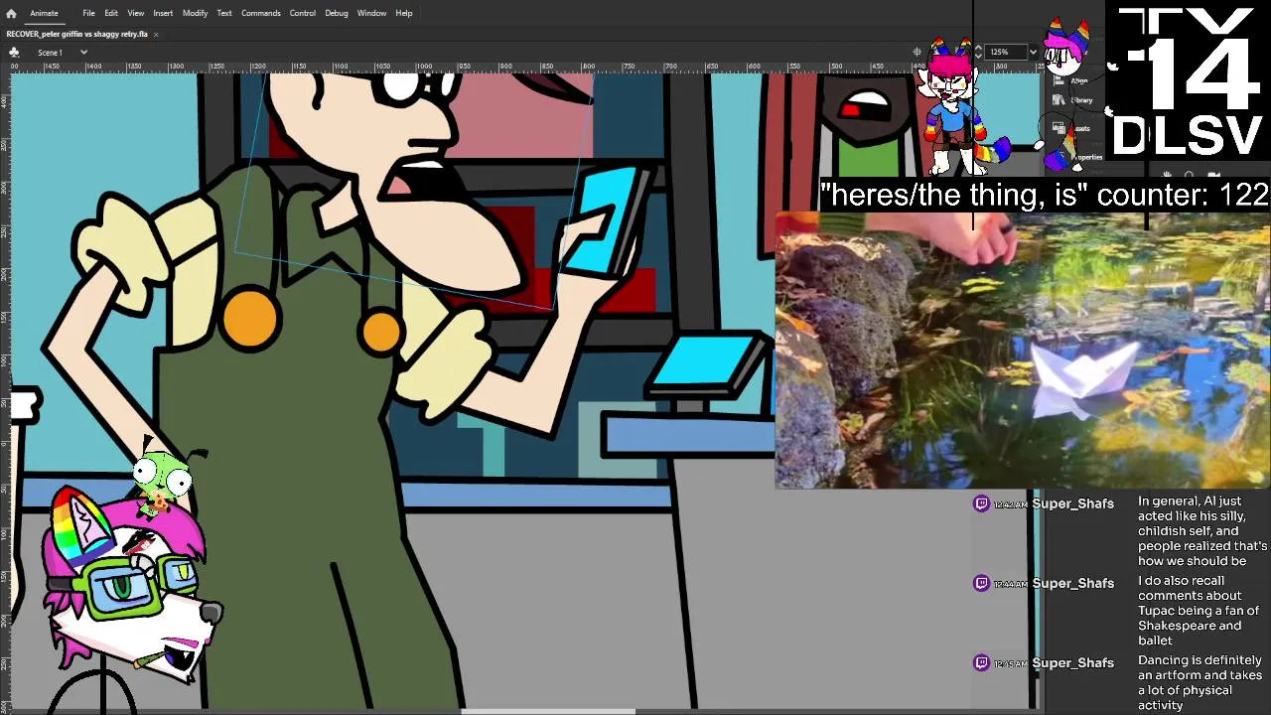
Task: Open the Window menu
Action: (371, 13)
